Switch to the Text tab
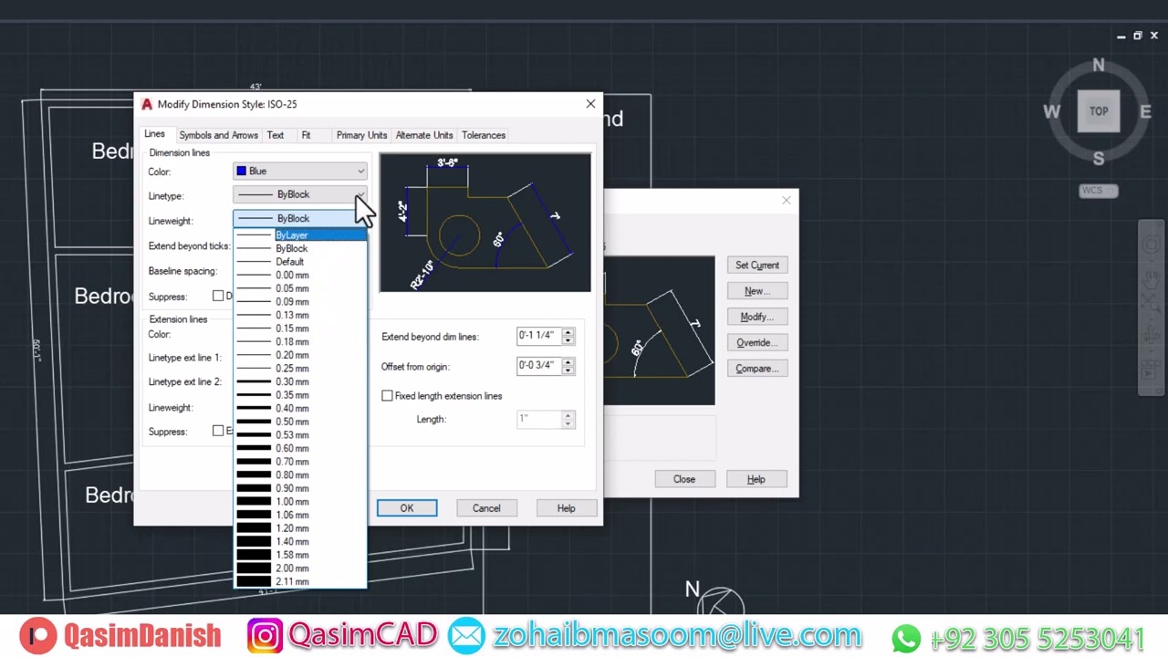 [275, 135]
